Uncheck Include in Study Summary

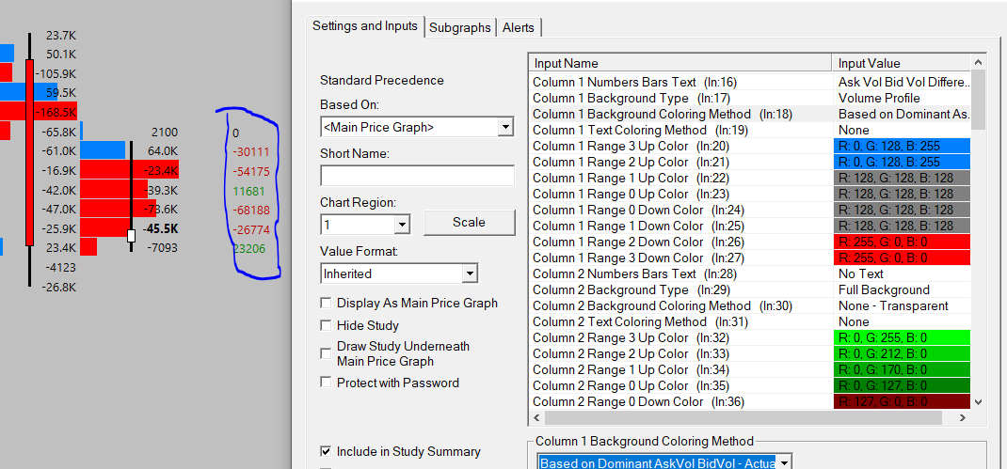pos(327,452)
